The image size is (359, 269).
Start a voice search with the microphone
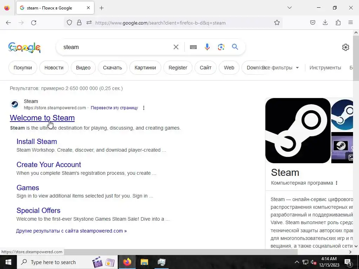(x=207, y=47)
